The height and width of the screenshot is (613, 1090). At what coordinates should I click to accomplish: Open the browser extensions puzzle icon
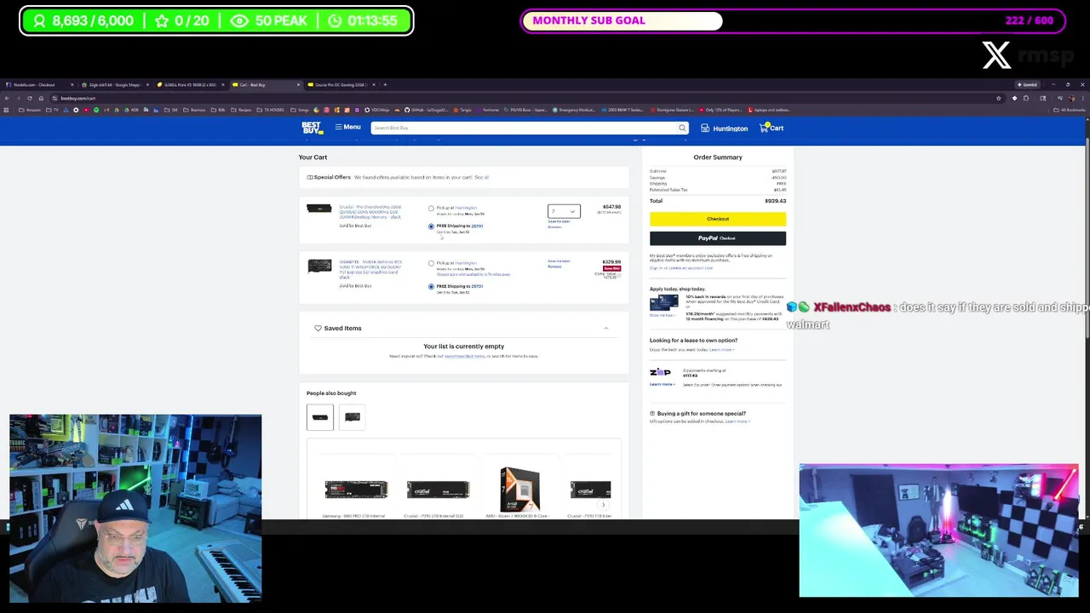(1026, 98)
